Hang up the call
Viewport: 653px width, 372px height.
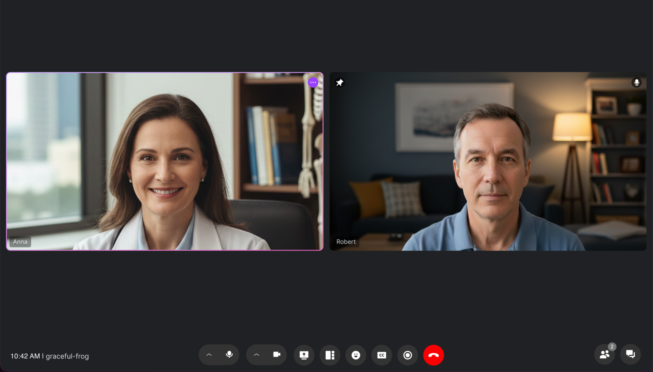click(x=434, y=354)
